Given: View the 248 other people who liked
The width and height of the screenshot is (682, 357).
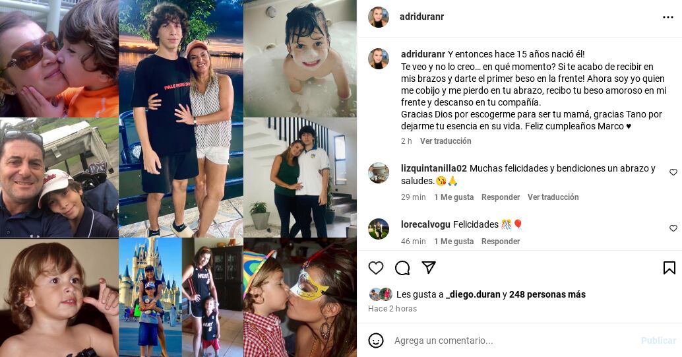Looking at the screenshot, I should [x=547, y=294].
